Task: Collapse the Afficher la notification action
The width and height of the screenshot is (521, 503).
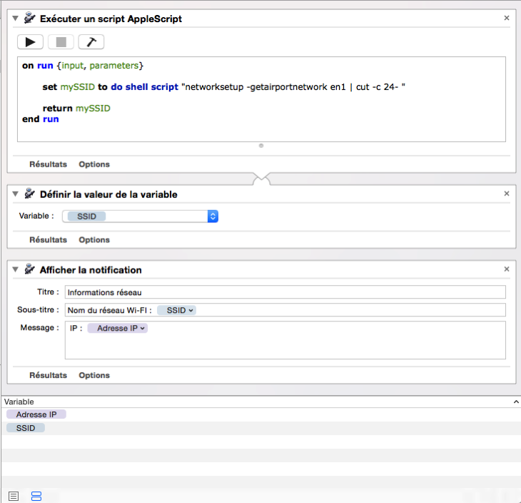Action: (x=15, y=270)
